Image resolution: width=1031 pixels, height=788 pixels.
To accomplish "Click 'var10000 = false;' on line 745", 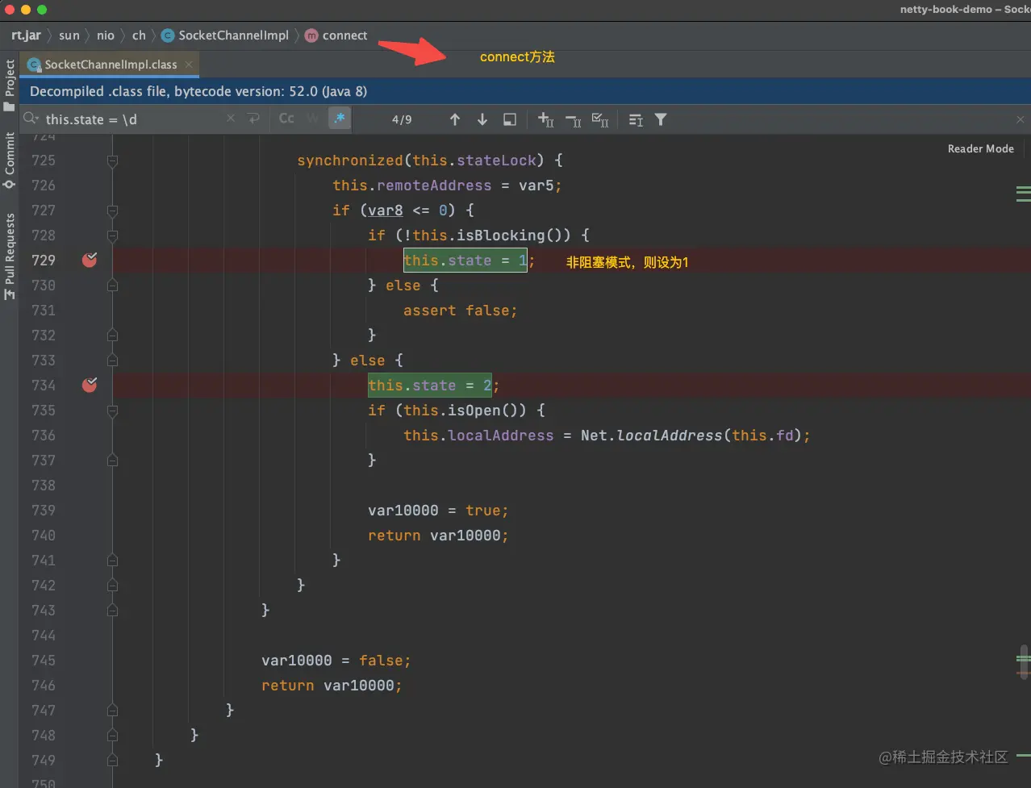I will pyautogui.click(x=336, y=661).
